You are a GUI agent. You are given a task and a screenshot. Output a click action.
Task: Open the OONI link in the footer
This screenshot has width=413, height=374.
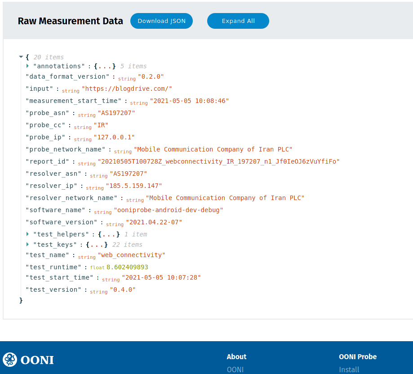tap(235, 370)
